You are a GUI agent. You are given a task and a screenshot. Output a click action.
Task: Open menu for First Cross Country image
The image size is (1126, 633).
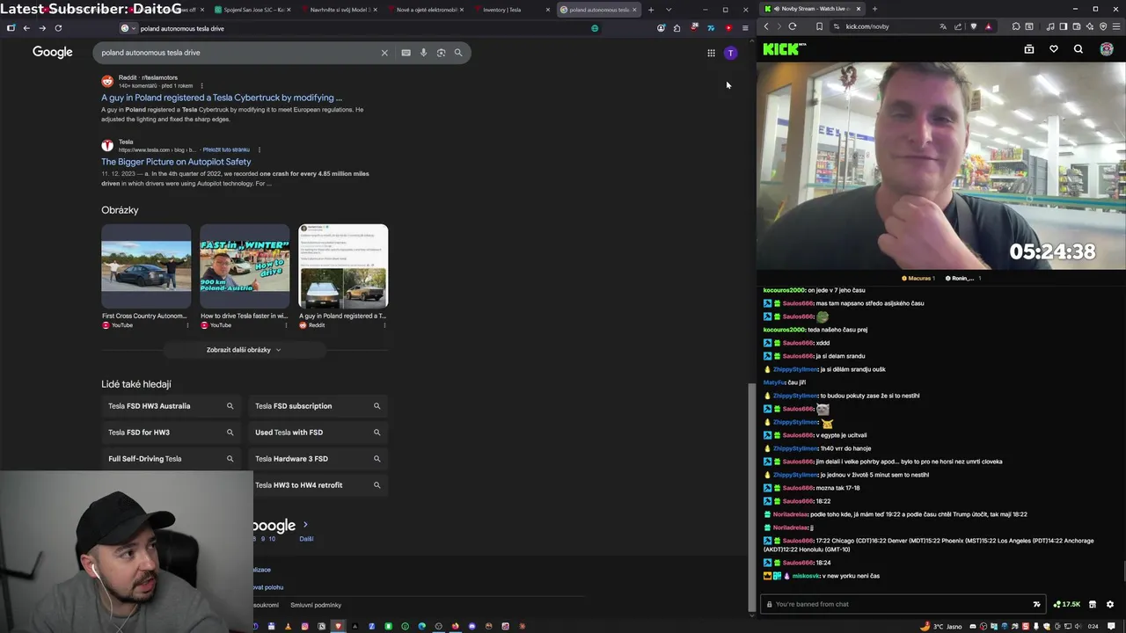[x=187, y=325]
